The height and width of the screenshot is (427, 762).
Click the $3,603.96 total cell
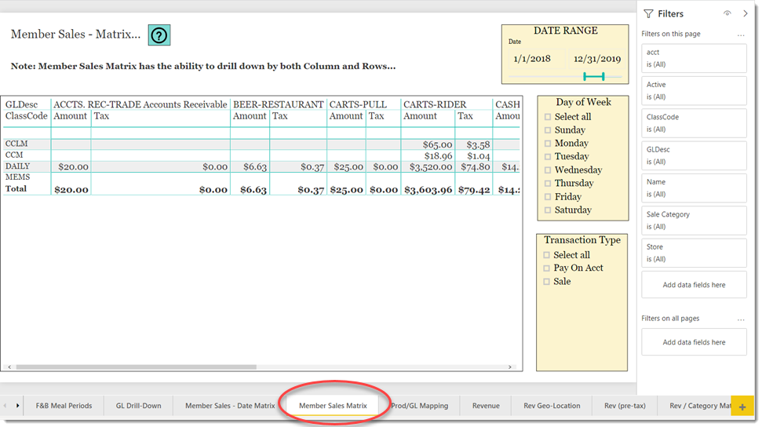428,190
